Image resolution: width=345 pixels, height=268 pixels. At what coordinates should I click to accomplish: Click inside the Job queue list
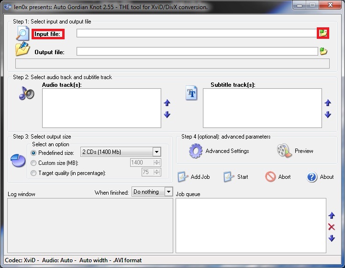[x=251, y=225]
